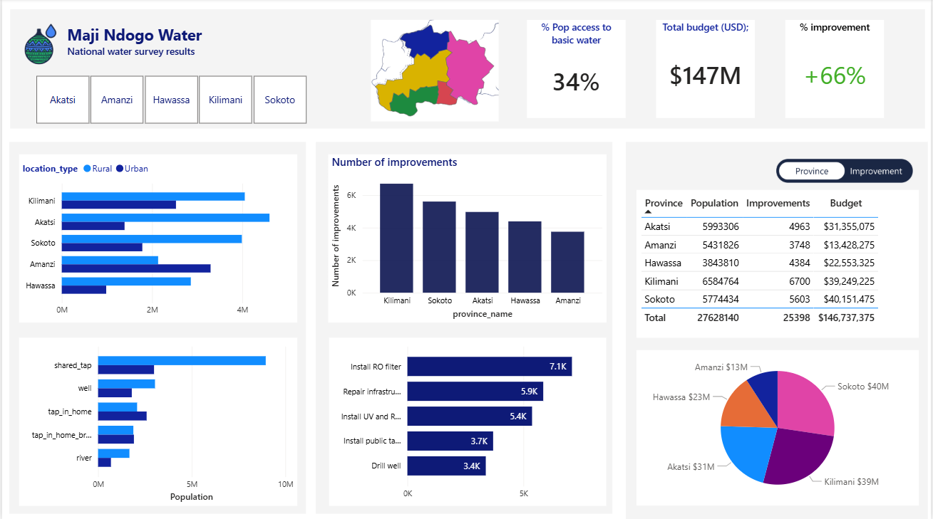Image resolution: width=933 pixels, height=519 pixels.
Task: Sort table by Budget column header
Action: coord(845,203)
